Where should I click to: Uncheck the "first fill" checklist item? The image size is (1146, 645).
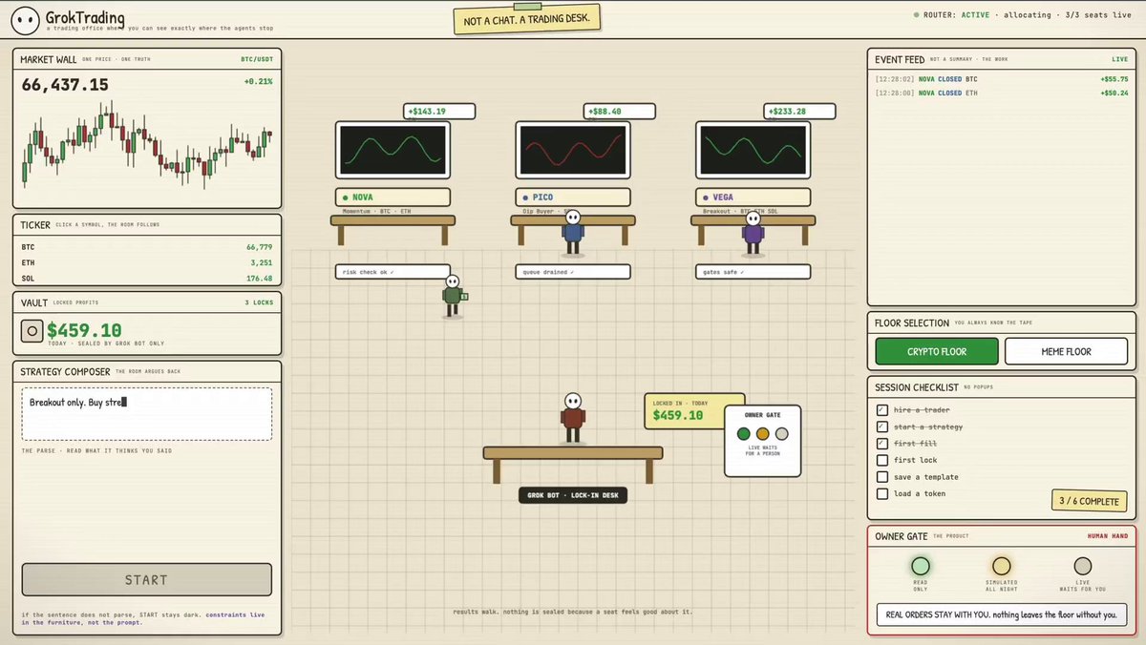pyautogui.click(x=882, y=444)
